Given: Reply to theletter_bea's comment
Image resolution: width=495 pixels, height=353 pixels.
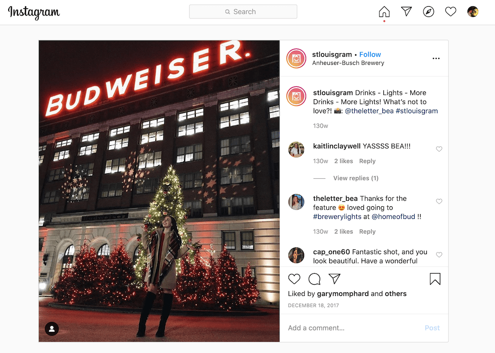Looking at the screenshot, I should click(367, 231).
